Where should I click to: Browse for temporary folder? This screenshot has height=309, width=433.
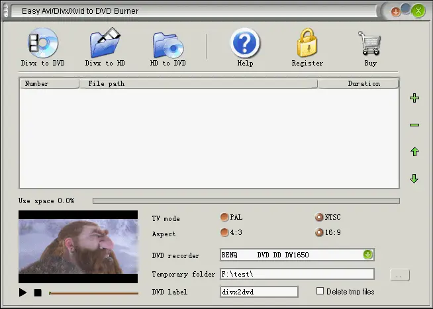tap(400, 275)
